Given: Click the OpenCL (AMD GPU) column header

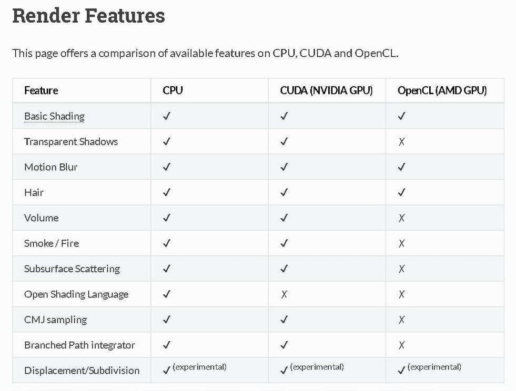Looking at the screenshot, I should click(x=442, y=90).
